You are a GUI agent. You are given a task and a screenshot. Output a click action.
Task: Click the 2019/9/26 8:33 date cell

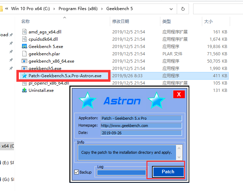pyautogui.click(x=127, y=75)
